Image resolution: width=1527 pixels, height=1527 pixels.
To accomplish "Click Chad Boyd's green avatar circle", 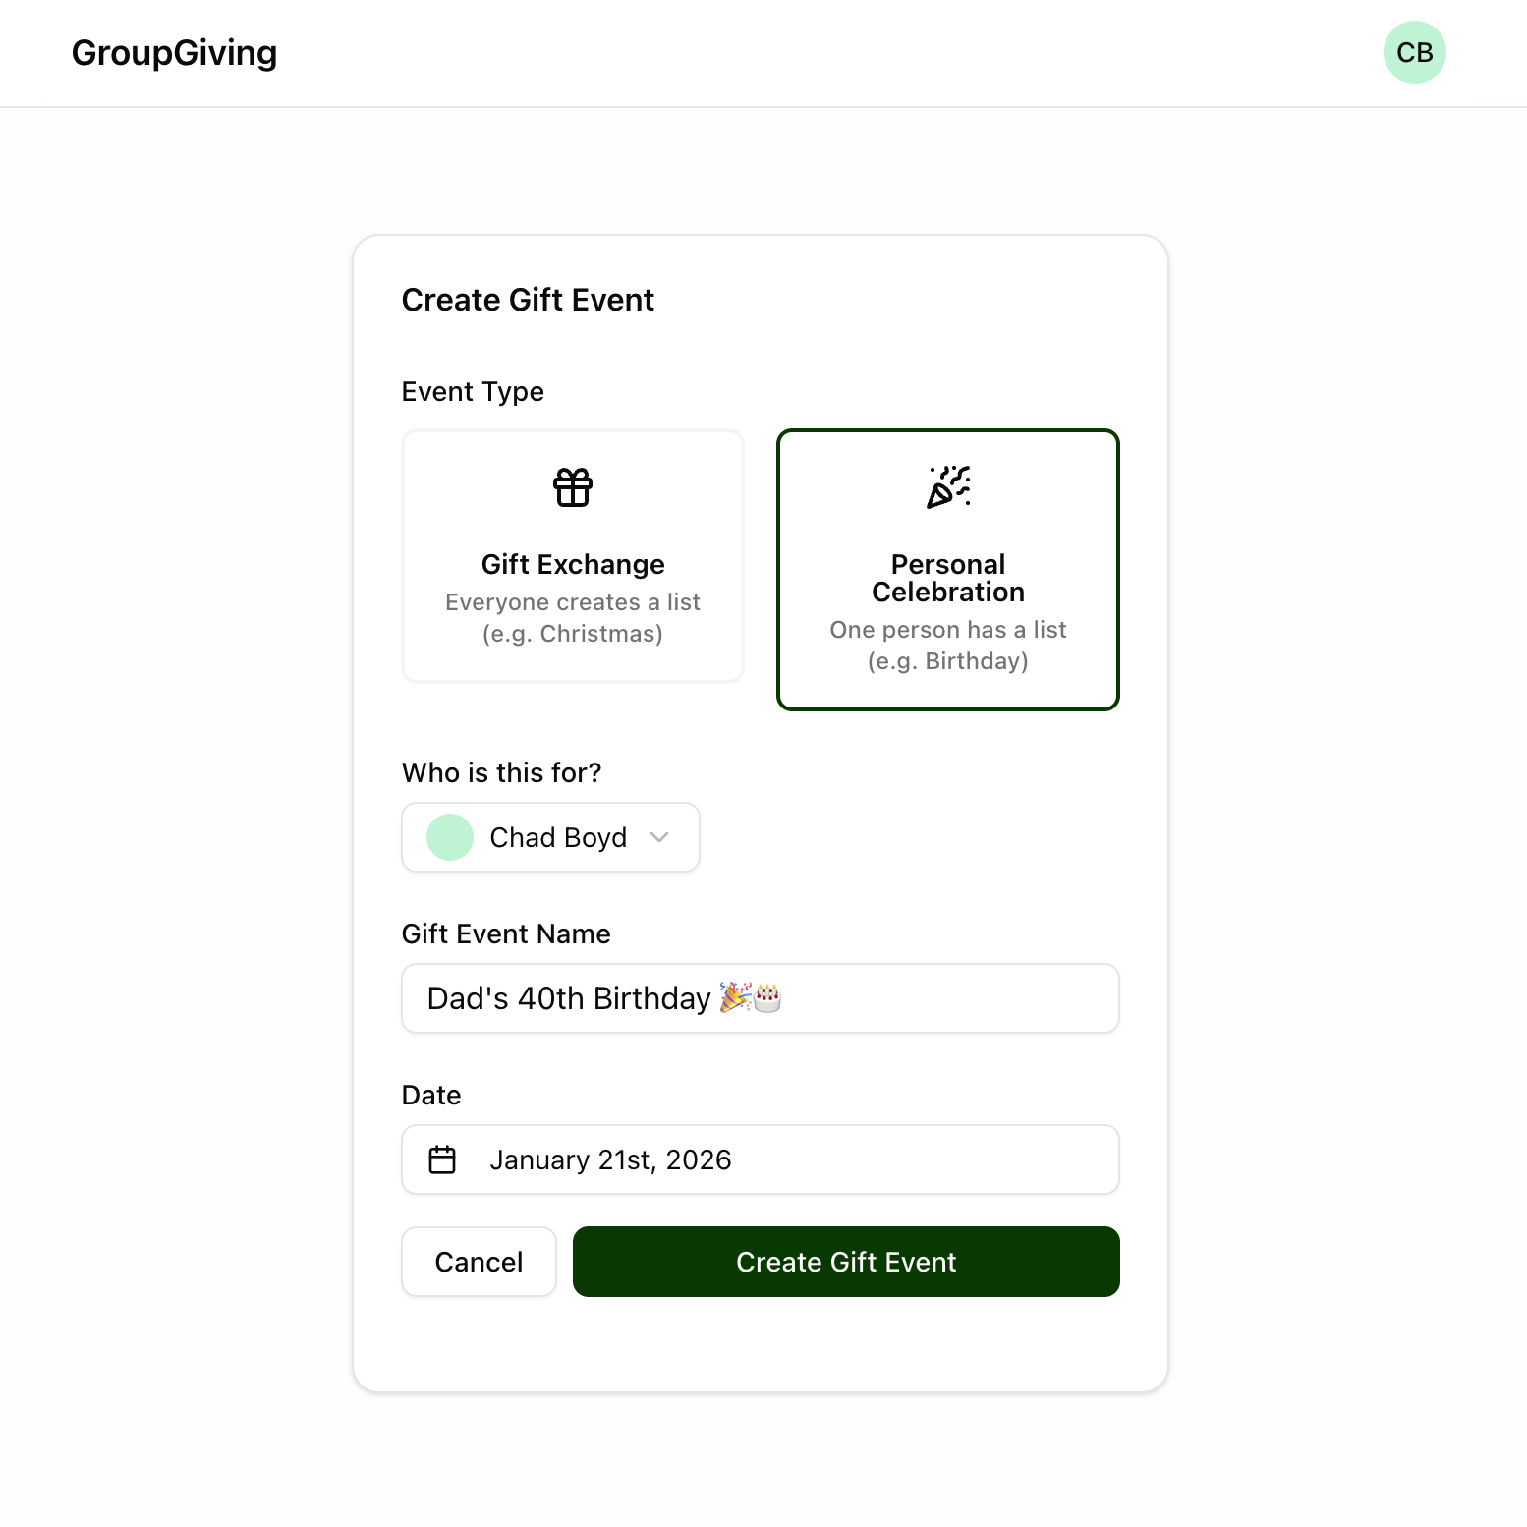I will pyautogui.click(x=449, y=837).
